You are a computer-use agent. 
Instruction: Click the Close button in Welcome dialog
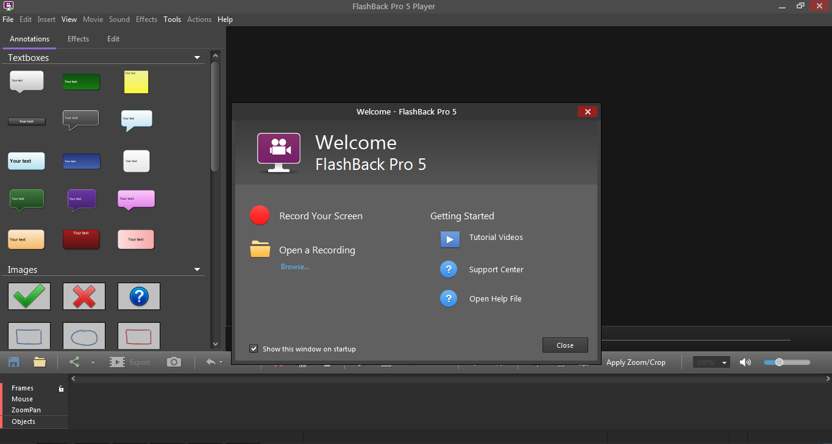565,345
